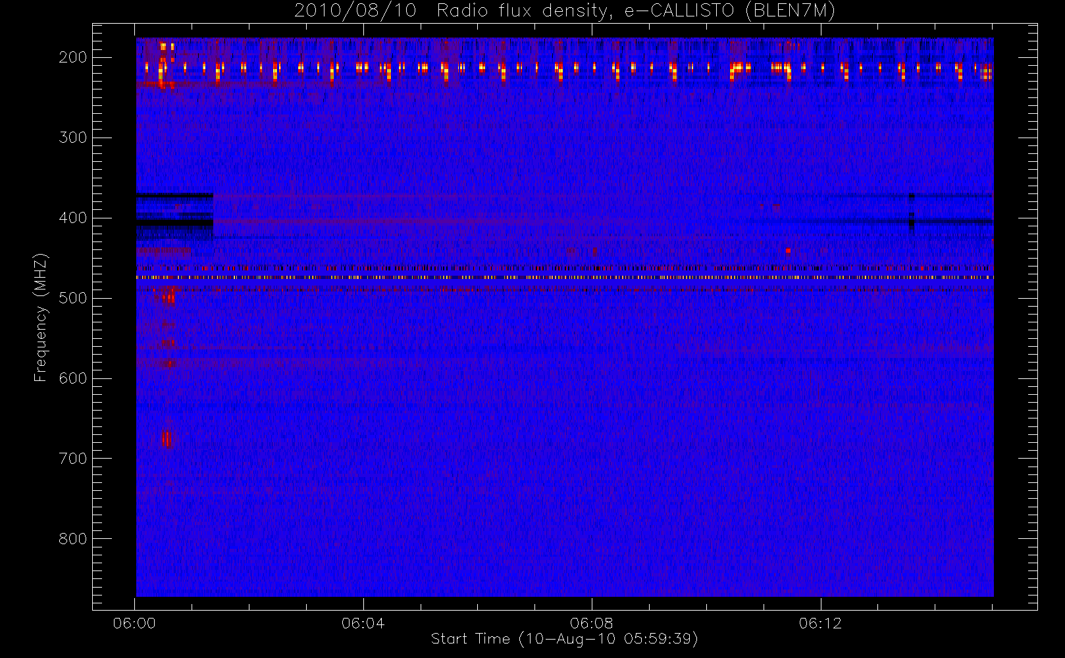Viewport: 1065px width, 658px height.
Task: Select the 600 frequency tick label
Action: (x=73, y=378)
